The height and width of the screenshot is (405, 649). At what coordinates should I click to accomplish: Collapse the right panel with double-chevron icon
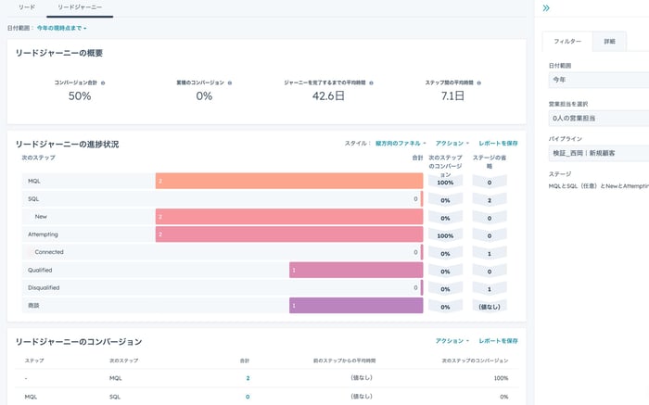click(546, 7)
